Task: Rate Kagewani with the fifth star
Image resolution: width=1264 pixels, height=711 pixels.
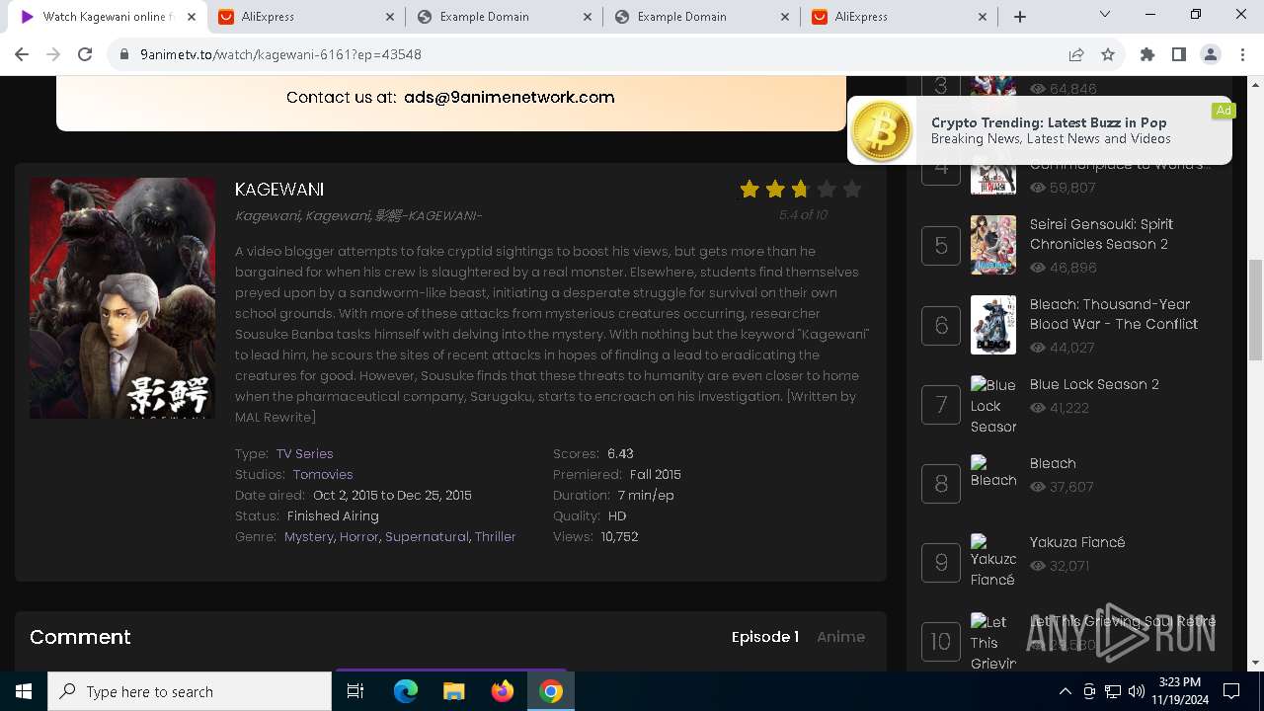Action: [x=852, y=189]
